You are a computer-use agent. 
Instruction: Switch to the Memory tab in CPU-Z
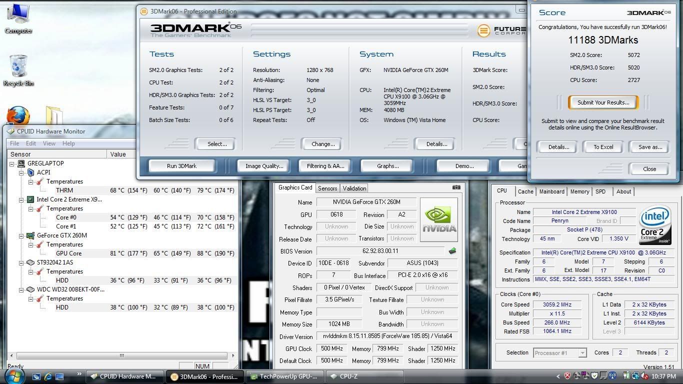tap(579, 191)
